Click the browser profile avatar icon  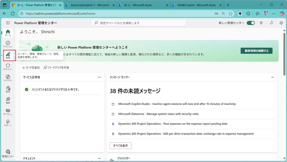coord(266,13)
